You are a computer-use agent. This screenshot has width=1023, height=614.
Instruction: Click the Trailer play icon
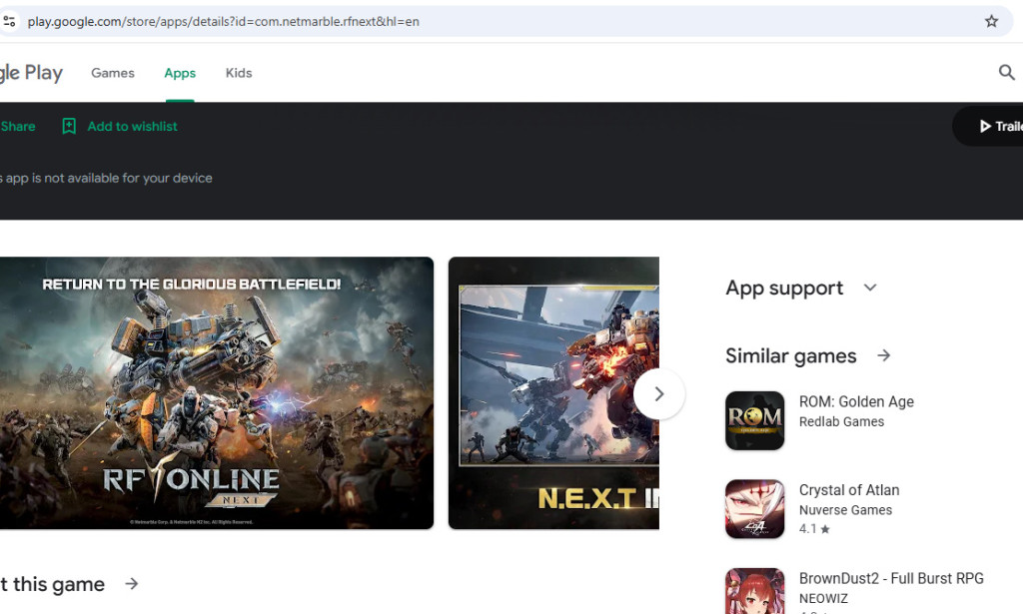click(x=985, y=126)
